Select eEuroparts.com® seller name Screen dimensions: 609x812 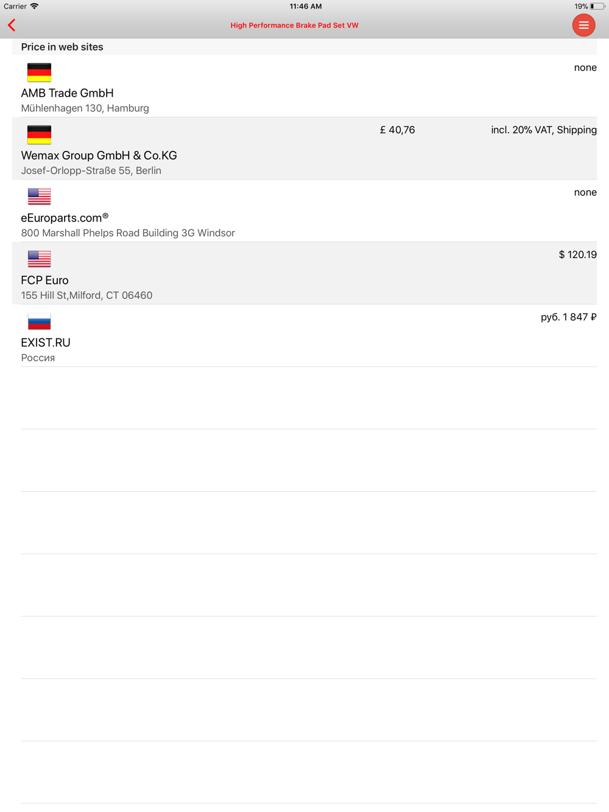coord(65,218)
